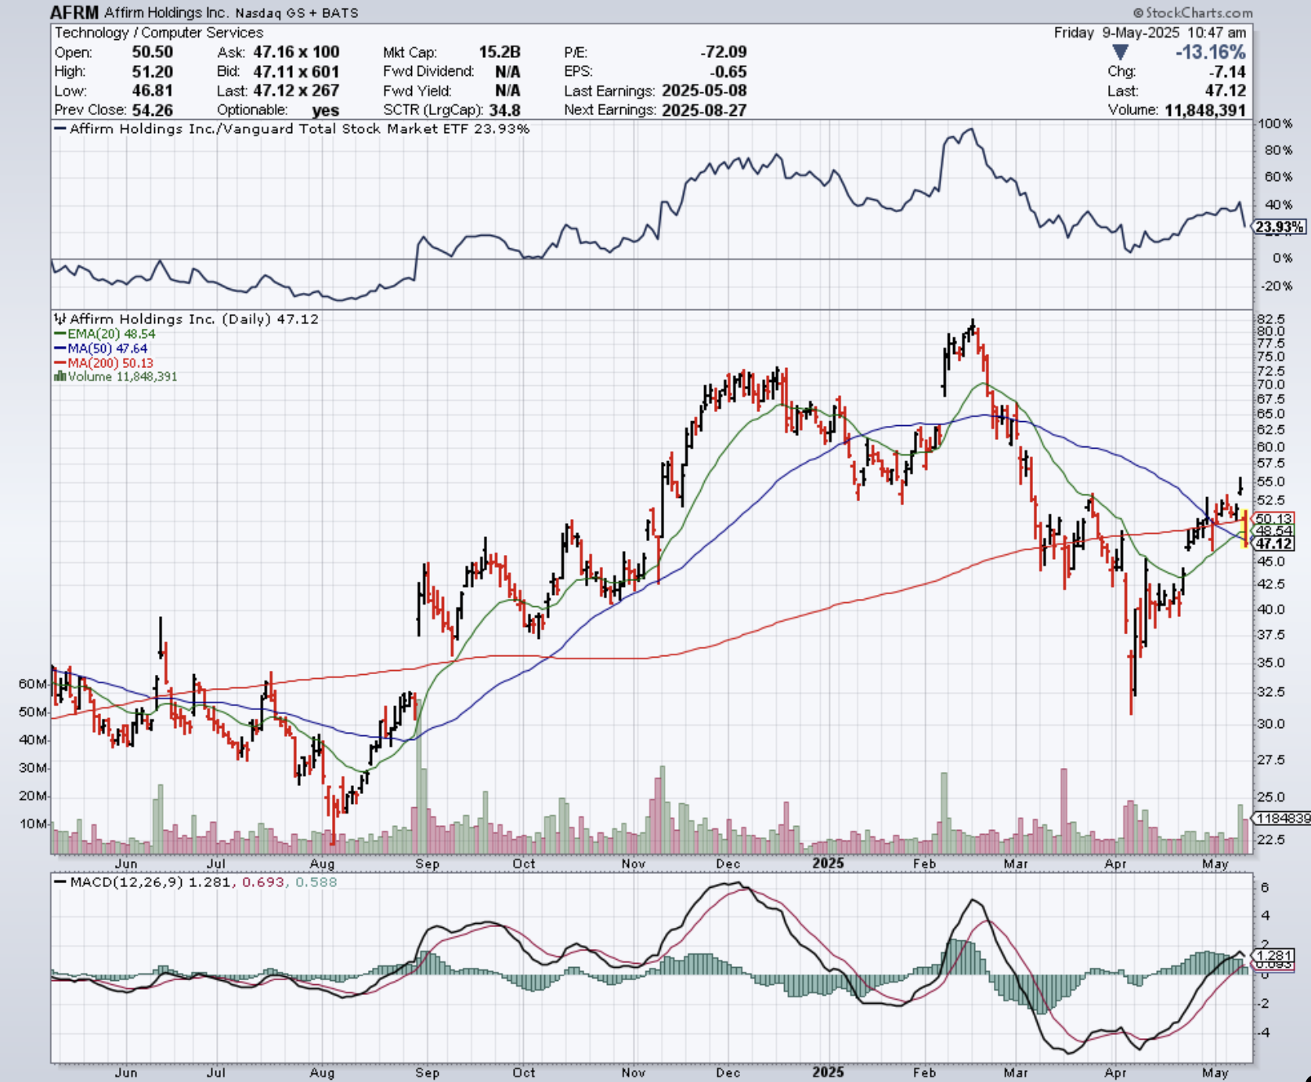Click the MA(200) 50.13 legend entry
The width and height of the screenshot is (1311, 1082).
[103, 362]
